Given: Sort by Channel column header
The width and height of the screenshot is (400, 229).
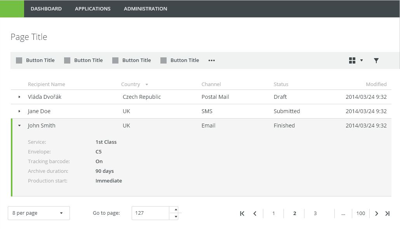Looking at the screenshot, I should coord(211,84).
